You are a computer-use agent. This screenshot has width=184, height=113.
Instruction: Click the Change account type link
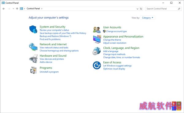tap(116, 31)
